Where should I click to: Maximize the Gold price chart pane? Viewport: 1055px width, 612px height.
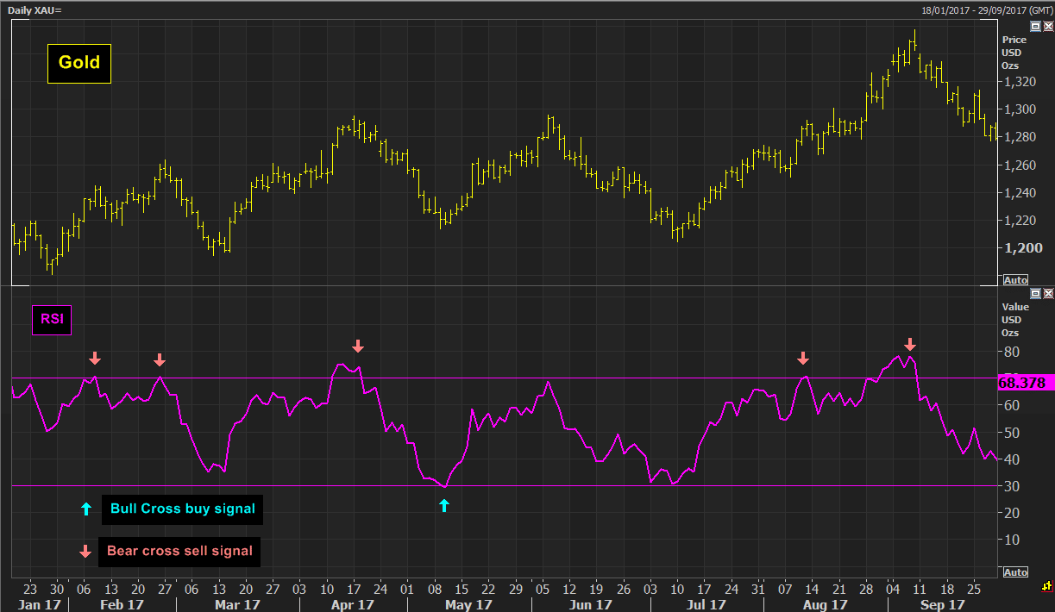click(1036, 26)
